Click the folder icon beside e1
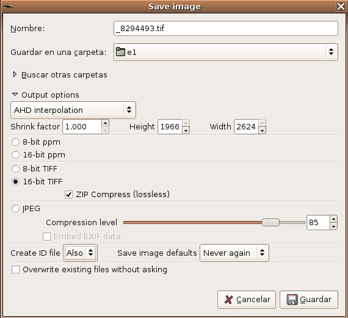Viewport: 348px width, 318px height. (x=120, y=52)
